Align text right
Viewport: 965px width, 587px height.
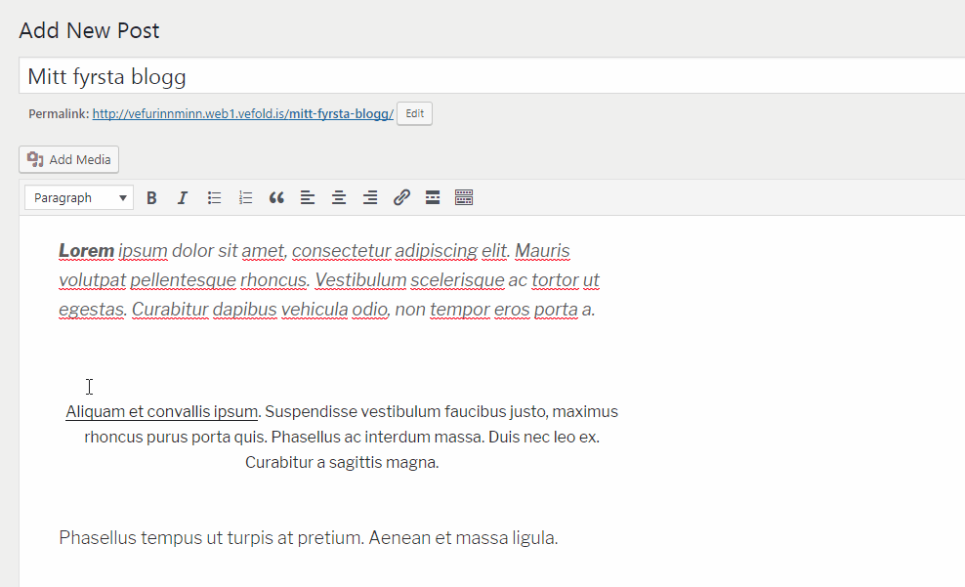point(370,198)
